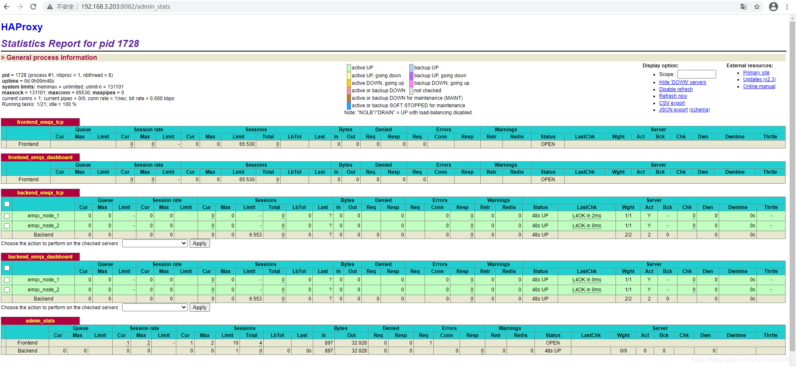Image resolution: width=796 pixels, height=367 pixels.
Task: Click the frontend_emqx_dashboard section title
Action: point(40,158)
